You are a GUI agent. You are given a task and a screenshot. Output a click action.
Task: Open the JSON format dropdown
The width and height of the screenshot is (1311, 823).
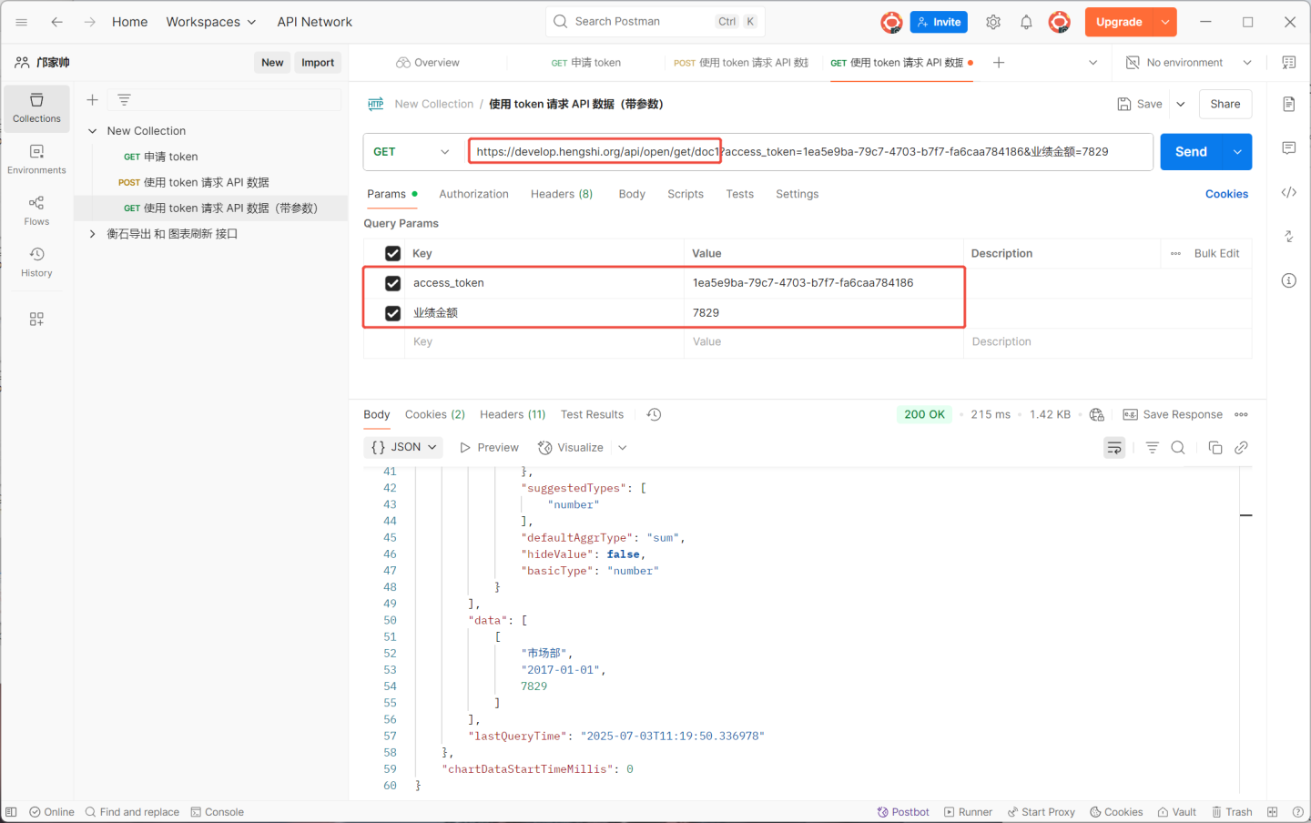tap(404, 448)
